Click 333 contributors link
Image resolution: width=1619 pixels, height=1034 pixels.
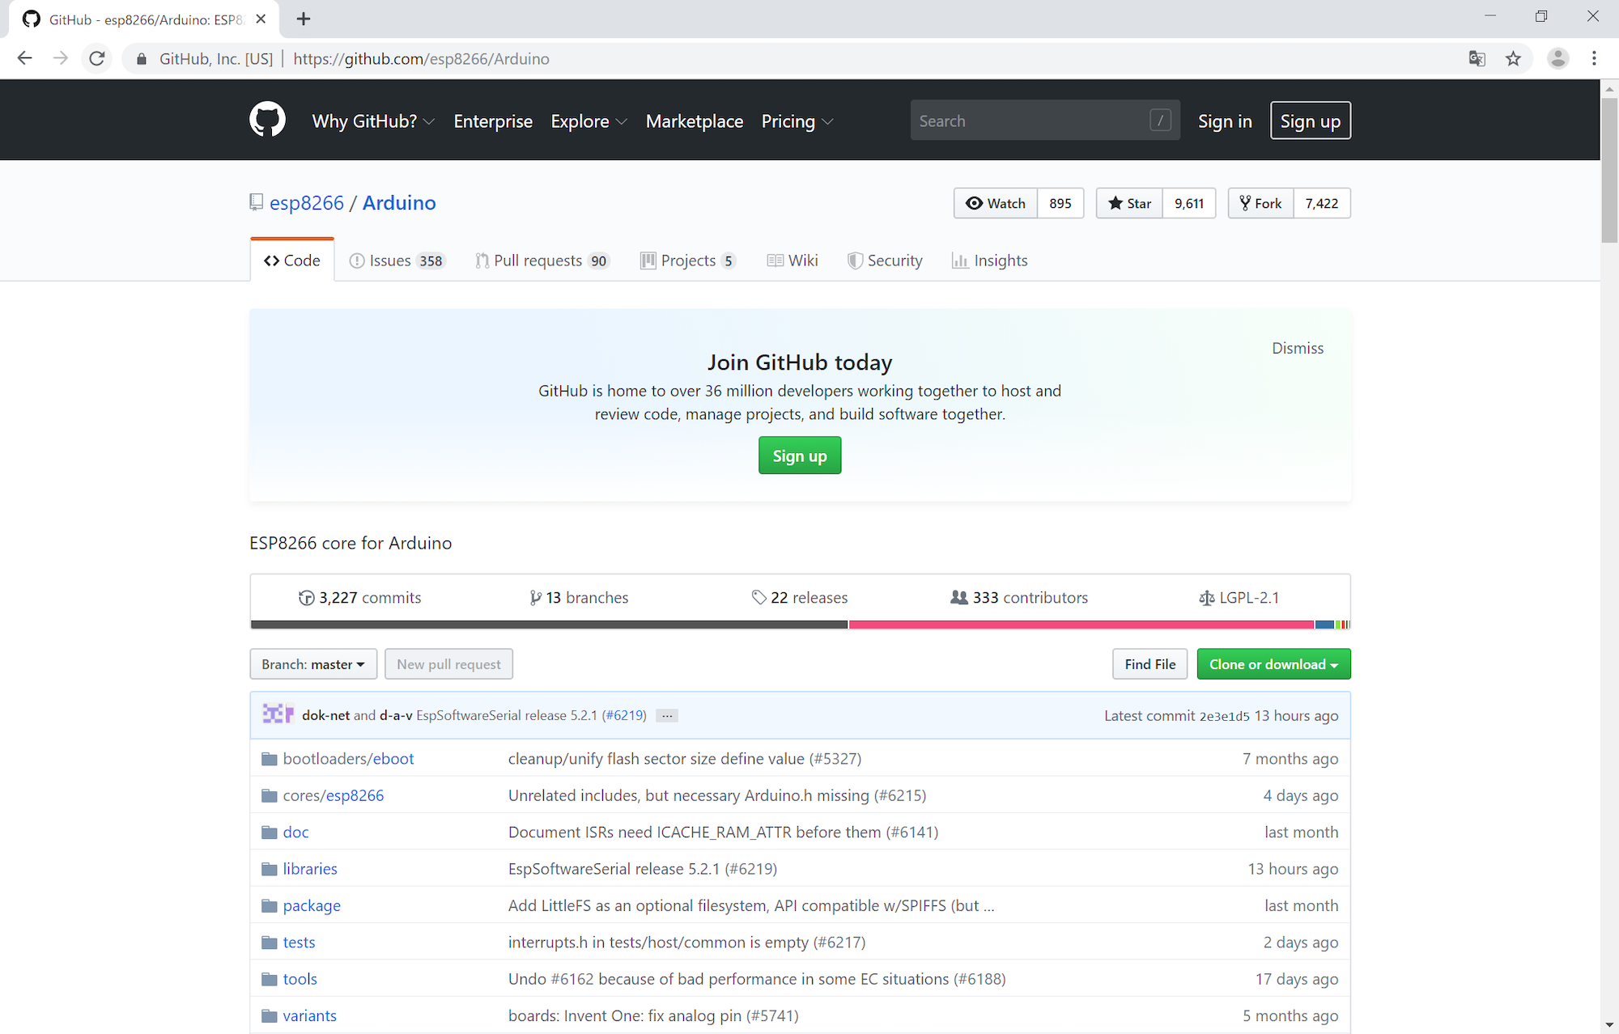point(1019,598)
